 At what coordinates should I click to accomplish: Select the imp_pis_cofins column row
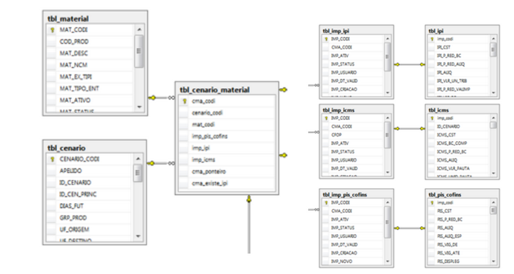point(227,136)
